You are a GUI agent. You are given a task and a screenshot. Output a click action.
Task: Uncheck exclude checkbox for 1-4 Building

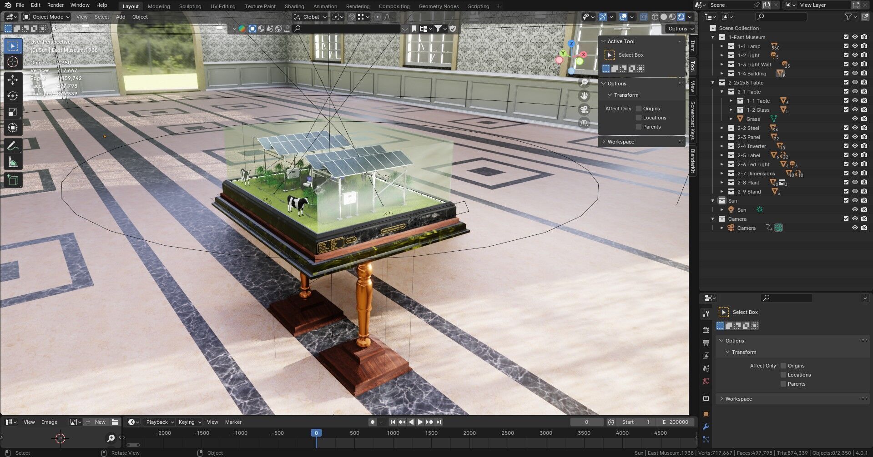(846, 74)
